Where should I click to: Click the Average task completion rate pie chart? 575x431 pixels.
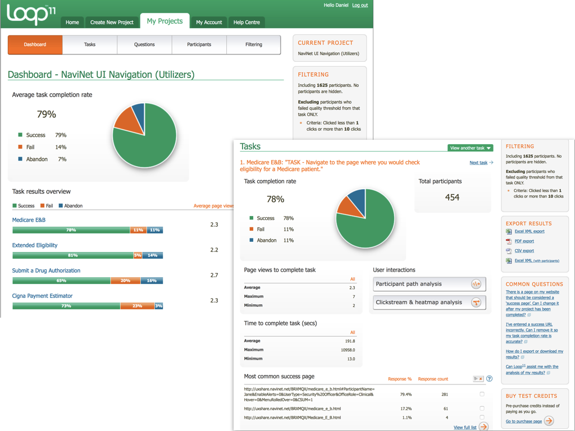coord(144,135)
